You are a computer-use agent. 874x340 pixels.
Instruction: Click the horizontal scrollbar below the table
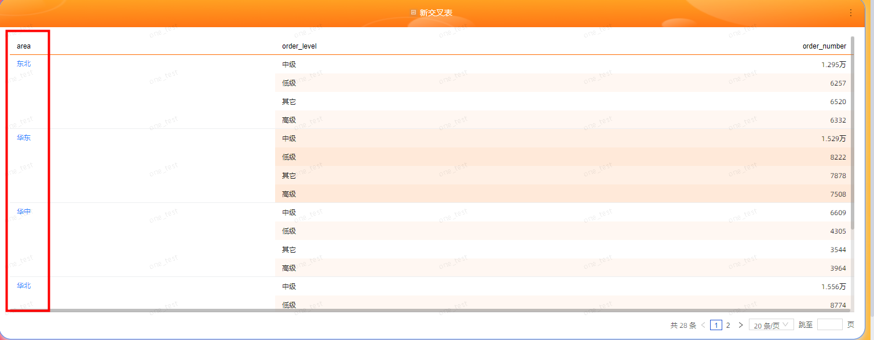[x=429, y=311]
